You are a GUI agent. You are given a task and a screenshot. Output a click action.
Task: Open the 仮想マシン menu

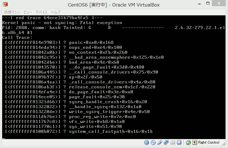(x=11, y=12)
